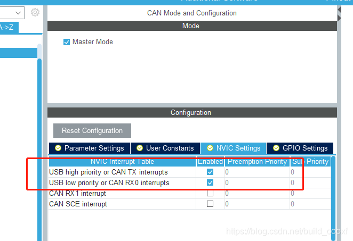Image resolution: width=353 pixels, height=241 pixels.
Task: Click the Sub Priority column header
Action: [310, 162]
